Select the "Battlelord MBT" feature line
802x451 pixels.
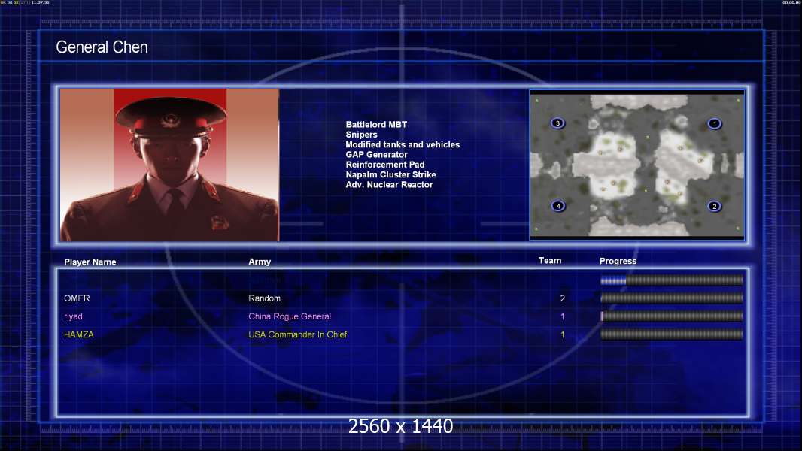[376, 124]
